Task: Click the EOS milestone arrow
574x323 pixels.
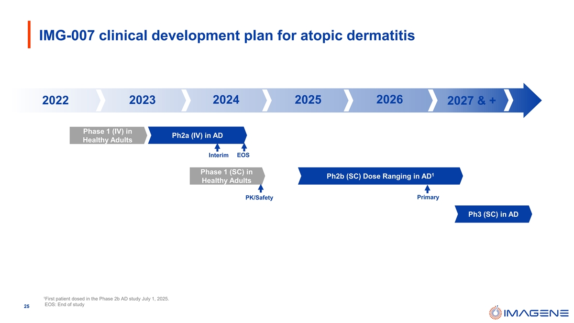Action: click(x=244, y=147)
